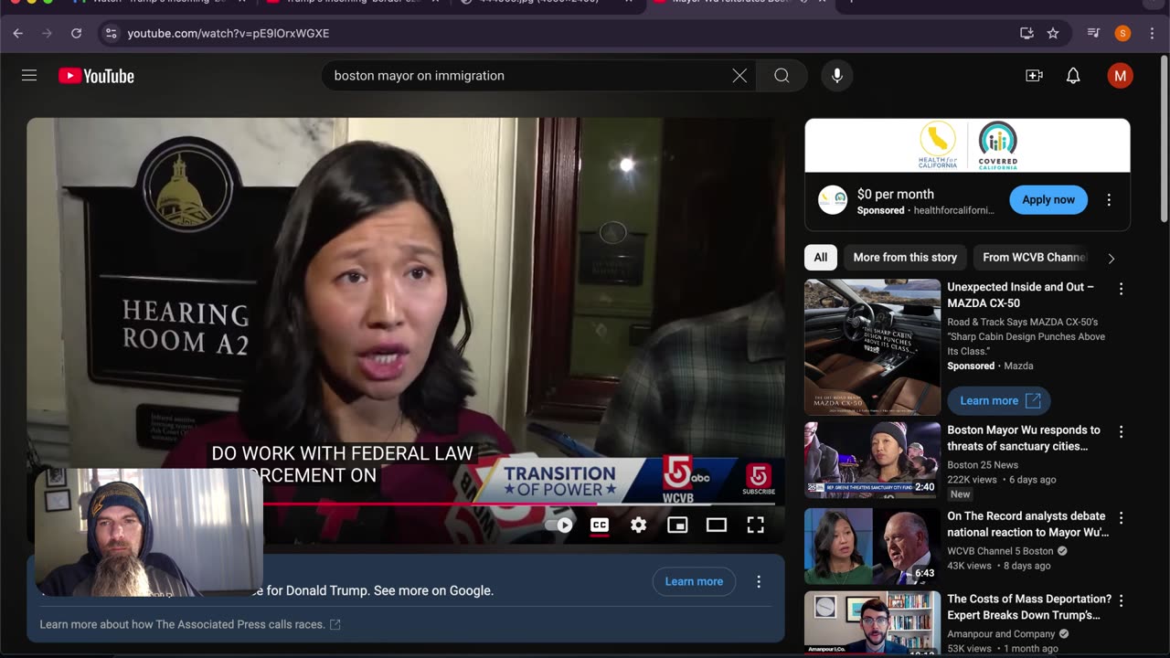The width and height of the screenshot is (1170, 658).
Task: Open more options for the election info panel
Action: pyautogui.click(x=759, y=581)
